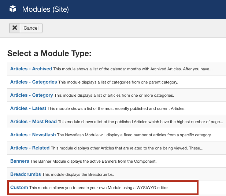
Task: Select the Custom module type
Action: [19, 187]
